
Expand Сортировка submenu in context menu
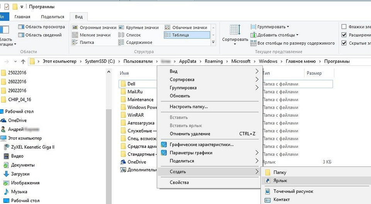click(x=257, y=79)
